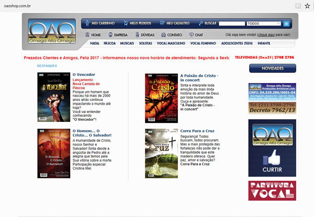This screenshot has height=217, width=314.
Task: Click the CNPJ company info banner
Action: 272,92
